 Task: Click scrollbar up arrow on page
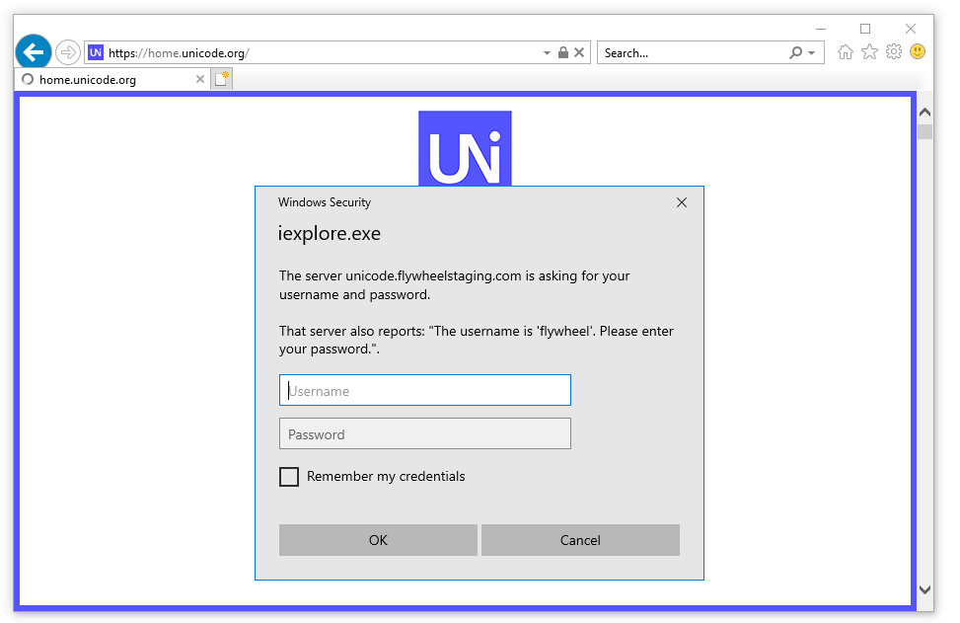click(x=925, y=113)
